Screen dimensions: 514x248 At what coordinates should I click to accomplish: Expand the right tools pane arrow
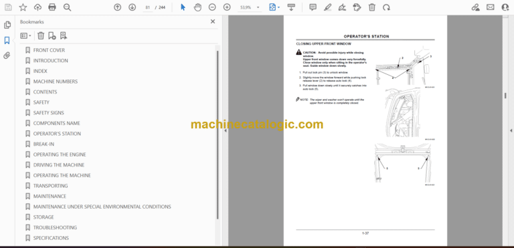511,131
